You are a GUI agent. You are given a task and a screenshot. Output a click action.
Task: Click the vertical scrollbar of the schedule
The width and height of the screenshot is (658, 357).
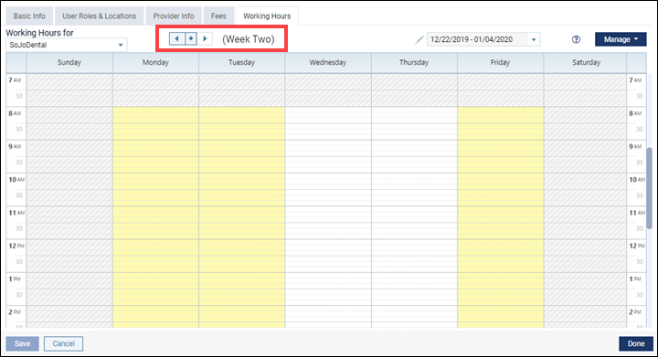650,188
